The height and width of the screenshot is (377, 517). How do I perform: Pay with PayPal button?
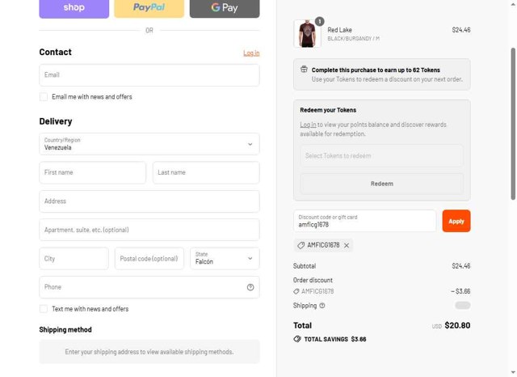(149, 8)
